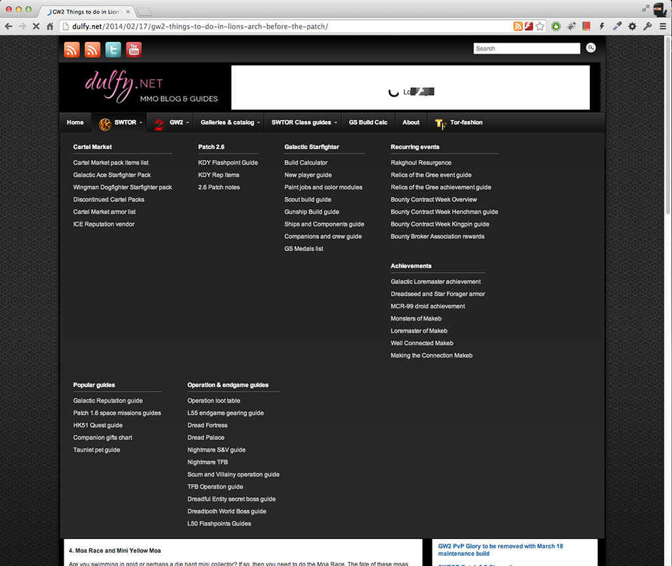
Task: Open GW2 PvP Glory removal article link
Action: [x=500, y=550]
